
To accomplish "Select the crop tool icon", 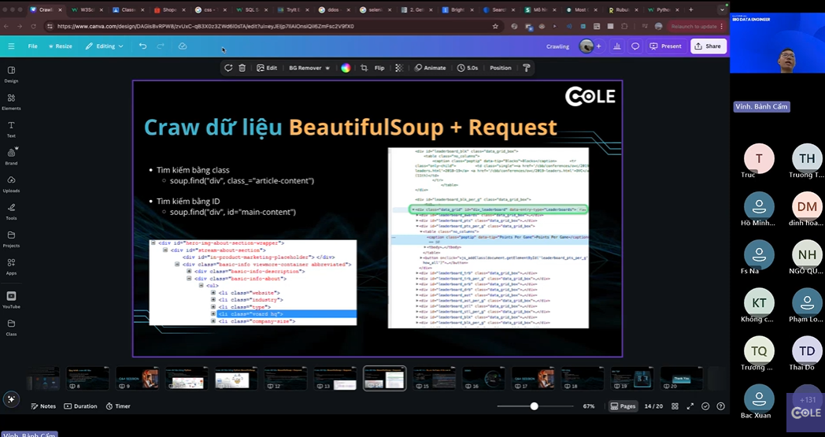I will 364,68.
